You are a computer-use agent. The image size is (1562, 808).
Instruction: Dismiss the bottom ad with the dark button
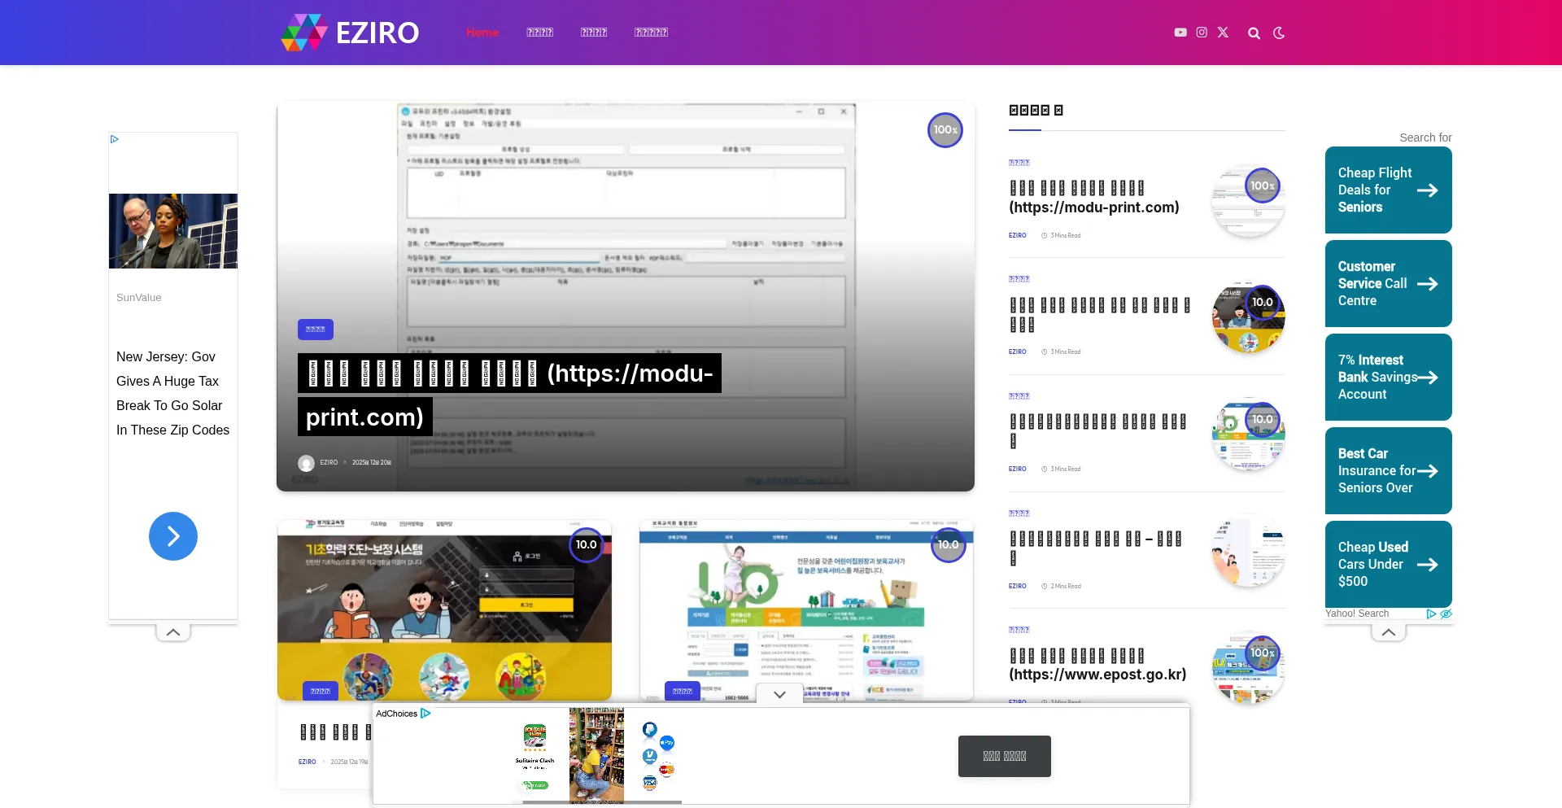click(x=1004, y=756)
